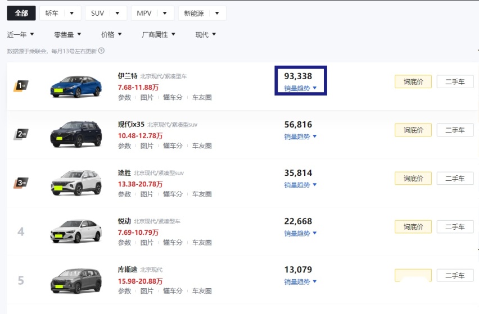Open 图片 for 伊兰特
The image size is (479, 314).
tap(147, 97)
